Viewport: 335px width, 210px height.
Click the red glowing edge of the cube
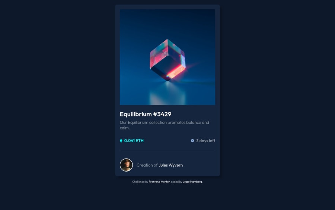[176, 71]
